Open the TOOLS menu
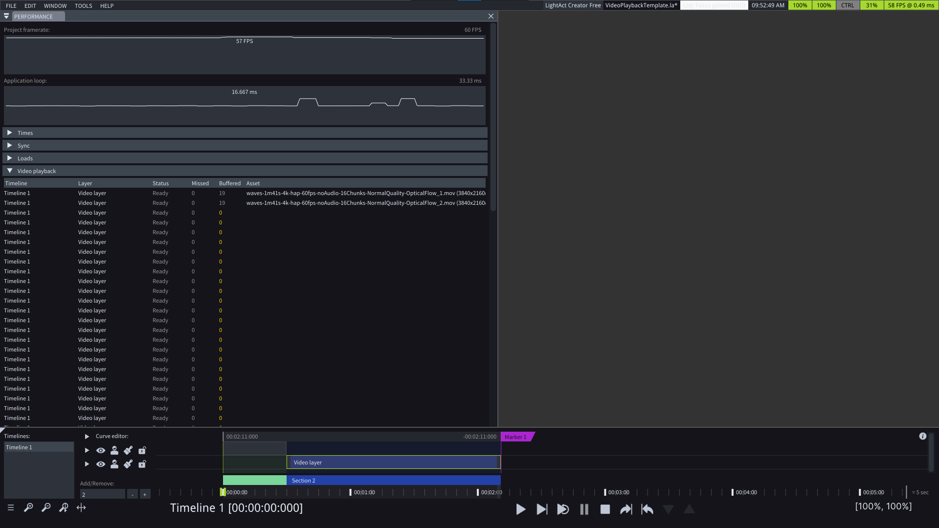 [83, 6]
